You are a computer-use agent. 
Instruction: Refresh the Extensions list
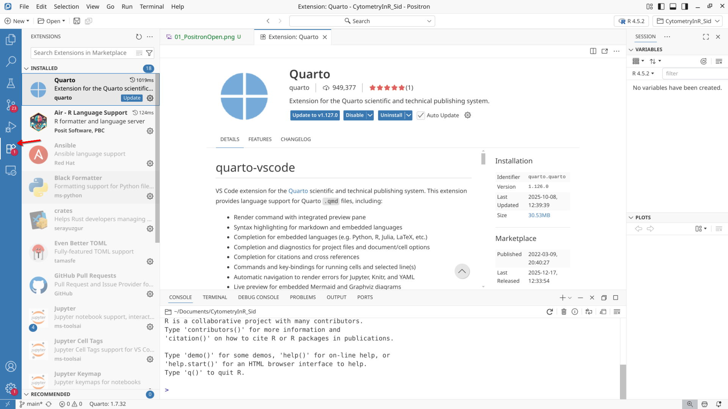tap(139, 37)
